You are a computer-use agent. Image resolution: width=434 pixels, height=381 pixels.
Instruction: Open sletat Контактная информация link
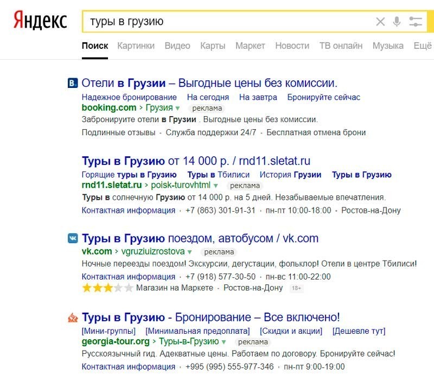[129, 211]
